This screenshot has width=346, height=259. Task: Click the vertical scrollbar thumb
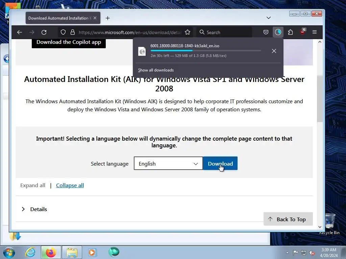click(320, 98)
